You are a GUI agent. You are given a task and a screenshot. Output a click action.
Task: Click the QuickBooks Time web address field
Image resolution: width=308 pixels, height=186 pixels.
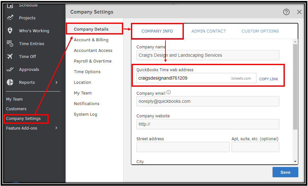(x=196, y=78)
